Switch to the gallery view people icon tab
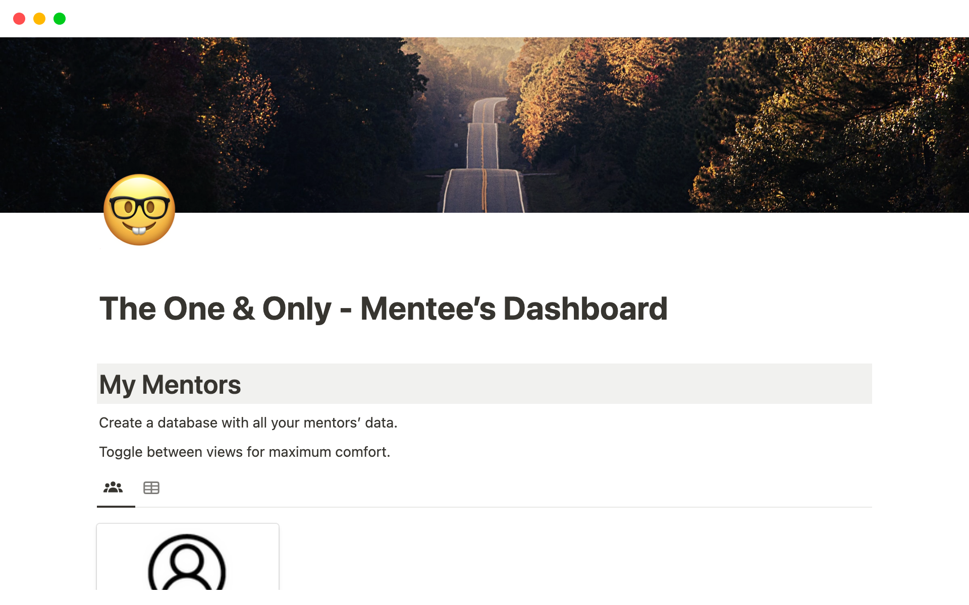This screenshot has height=605, width=969. pos(113,488)
